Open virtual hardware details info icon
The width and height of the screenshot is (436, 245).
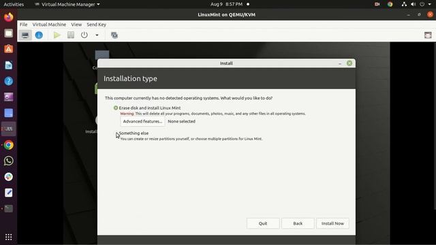coord(39,35)
